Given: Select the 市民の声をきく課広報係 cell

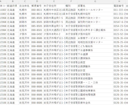Looking at the screenshot, I should click(x=95, y=30).
